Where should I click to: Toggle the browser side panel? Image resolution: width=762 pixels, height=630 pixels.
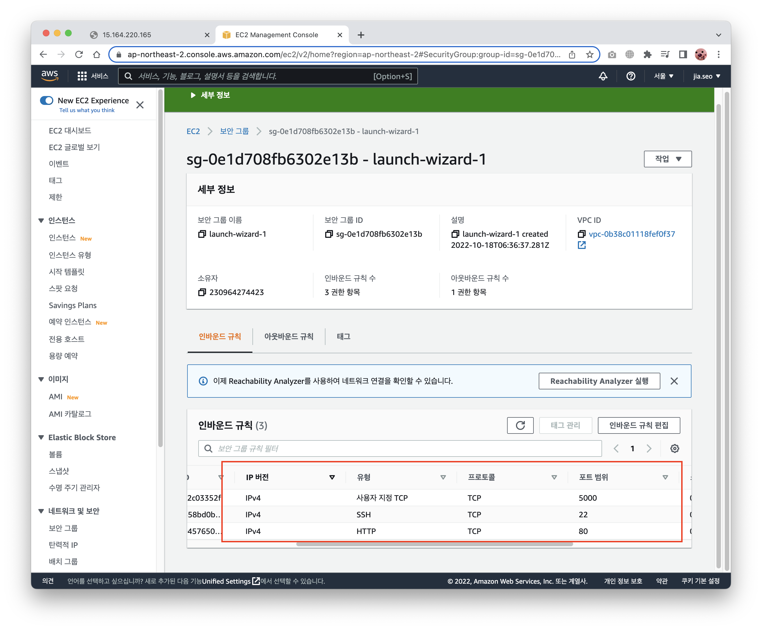[x=683, y=54]
